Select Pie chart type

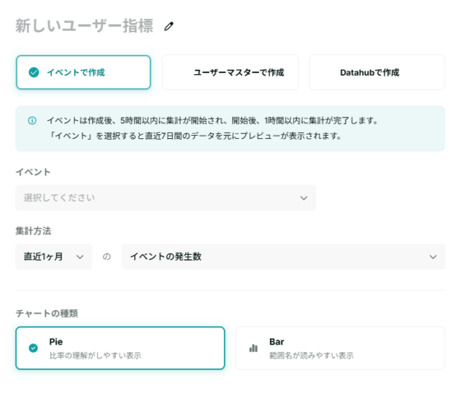tap(120, 348)
